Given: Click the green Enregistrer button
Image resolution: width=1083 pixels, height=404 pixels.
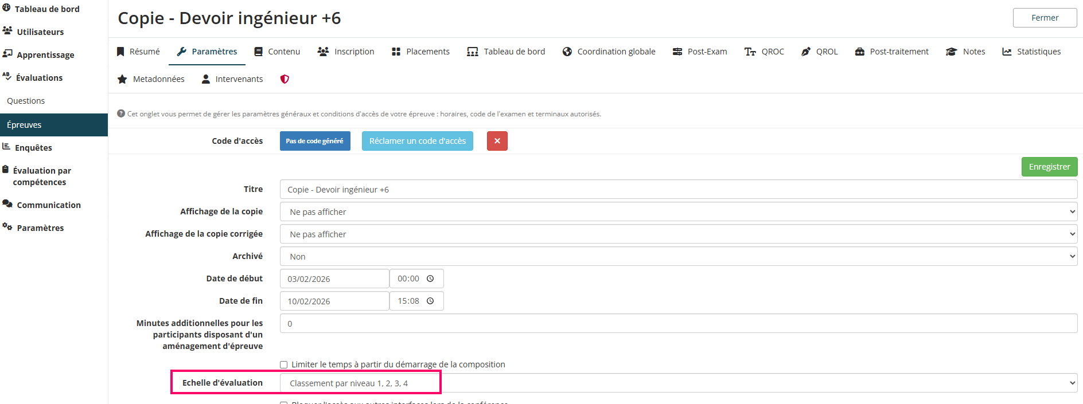Looking at the screenshot, I should click(1049, 167).
